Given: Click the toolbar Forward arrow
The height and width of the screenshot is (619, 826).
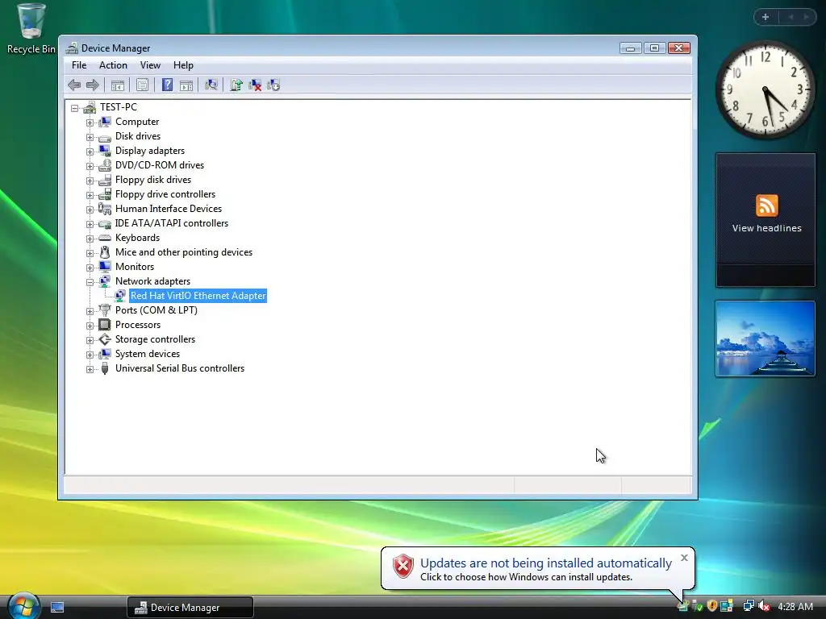Looking at the screenshot, I should 93,85.
